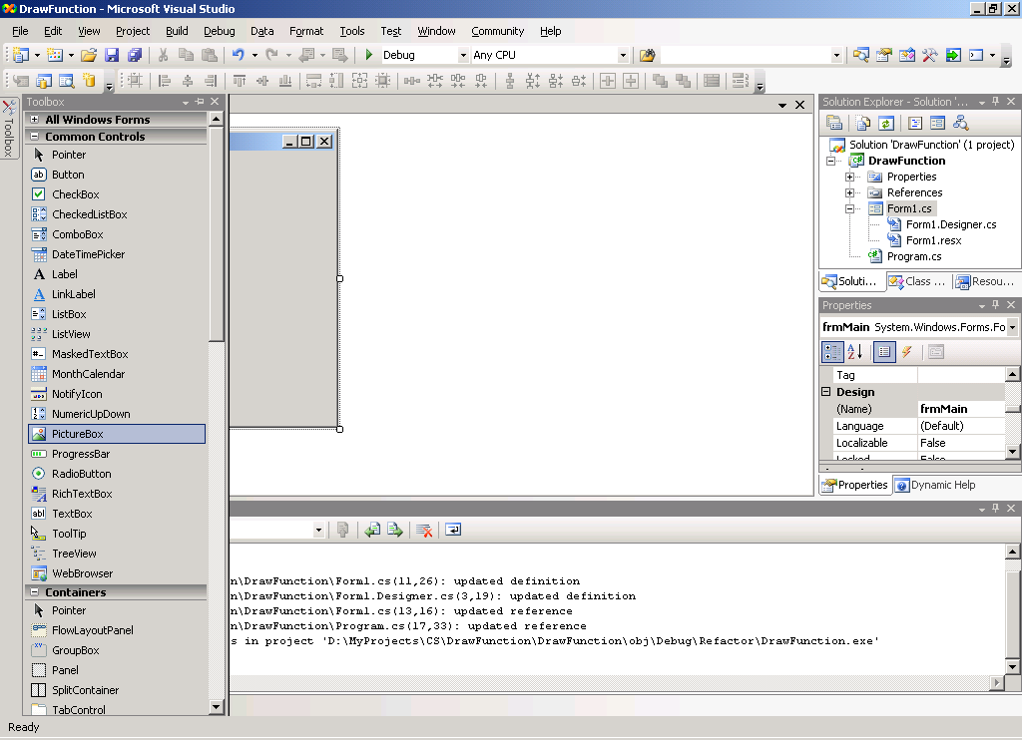Toggle the Properties view button in Properties panel
Screen dimensions: 1022x740
(x=884, y=352)
